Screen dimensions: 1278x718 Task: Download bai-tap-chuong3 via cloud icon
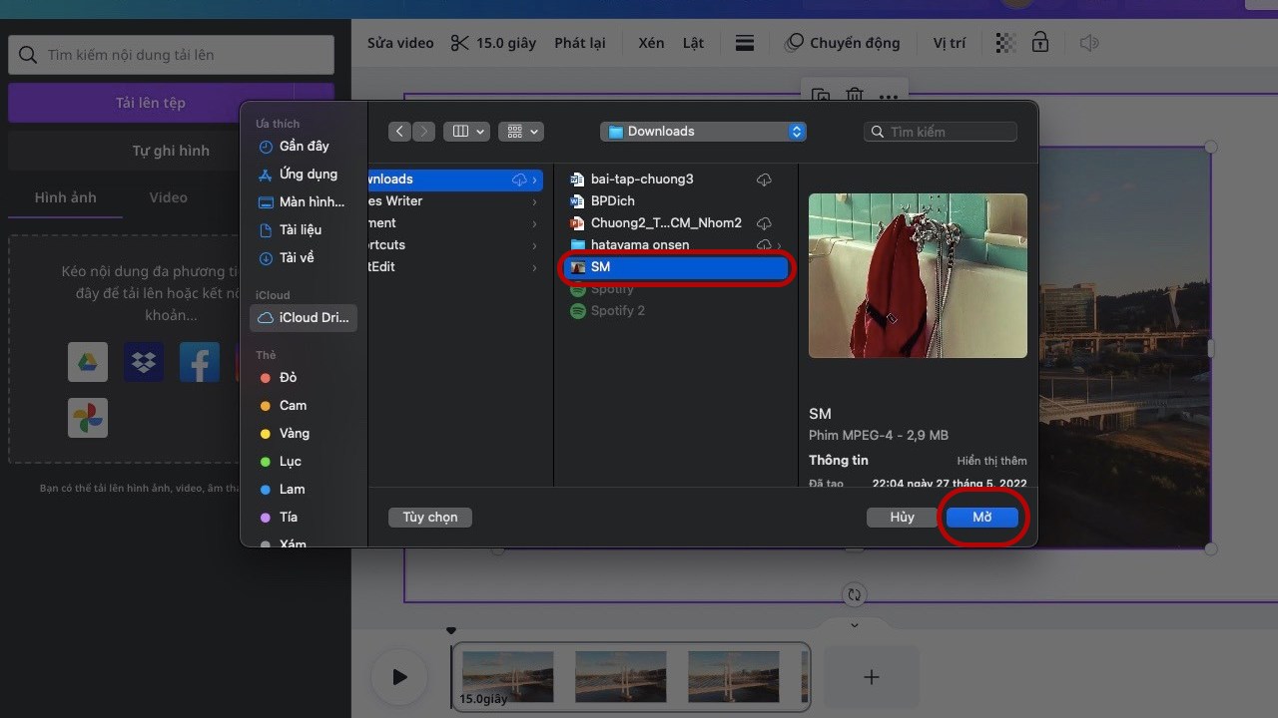(764, 179)
